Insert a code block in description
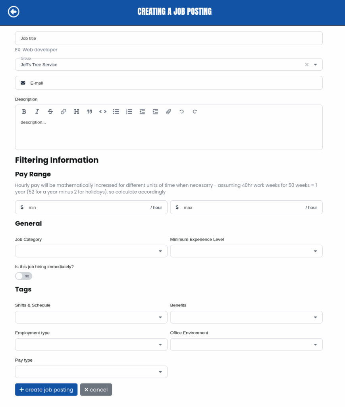Viewport: 345px width, 407px height. [103, 112]
